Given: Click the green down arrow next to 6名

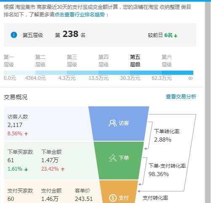Looking at the screenshot, I should (176, 36).
